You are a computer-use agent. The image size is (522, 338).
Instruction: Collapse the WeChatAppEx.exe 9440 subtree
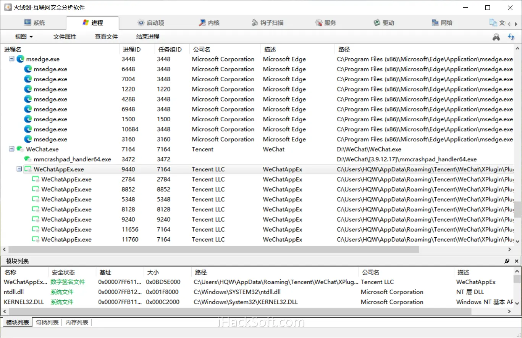click(19, 169)
